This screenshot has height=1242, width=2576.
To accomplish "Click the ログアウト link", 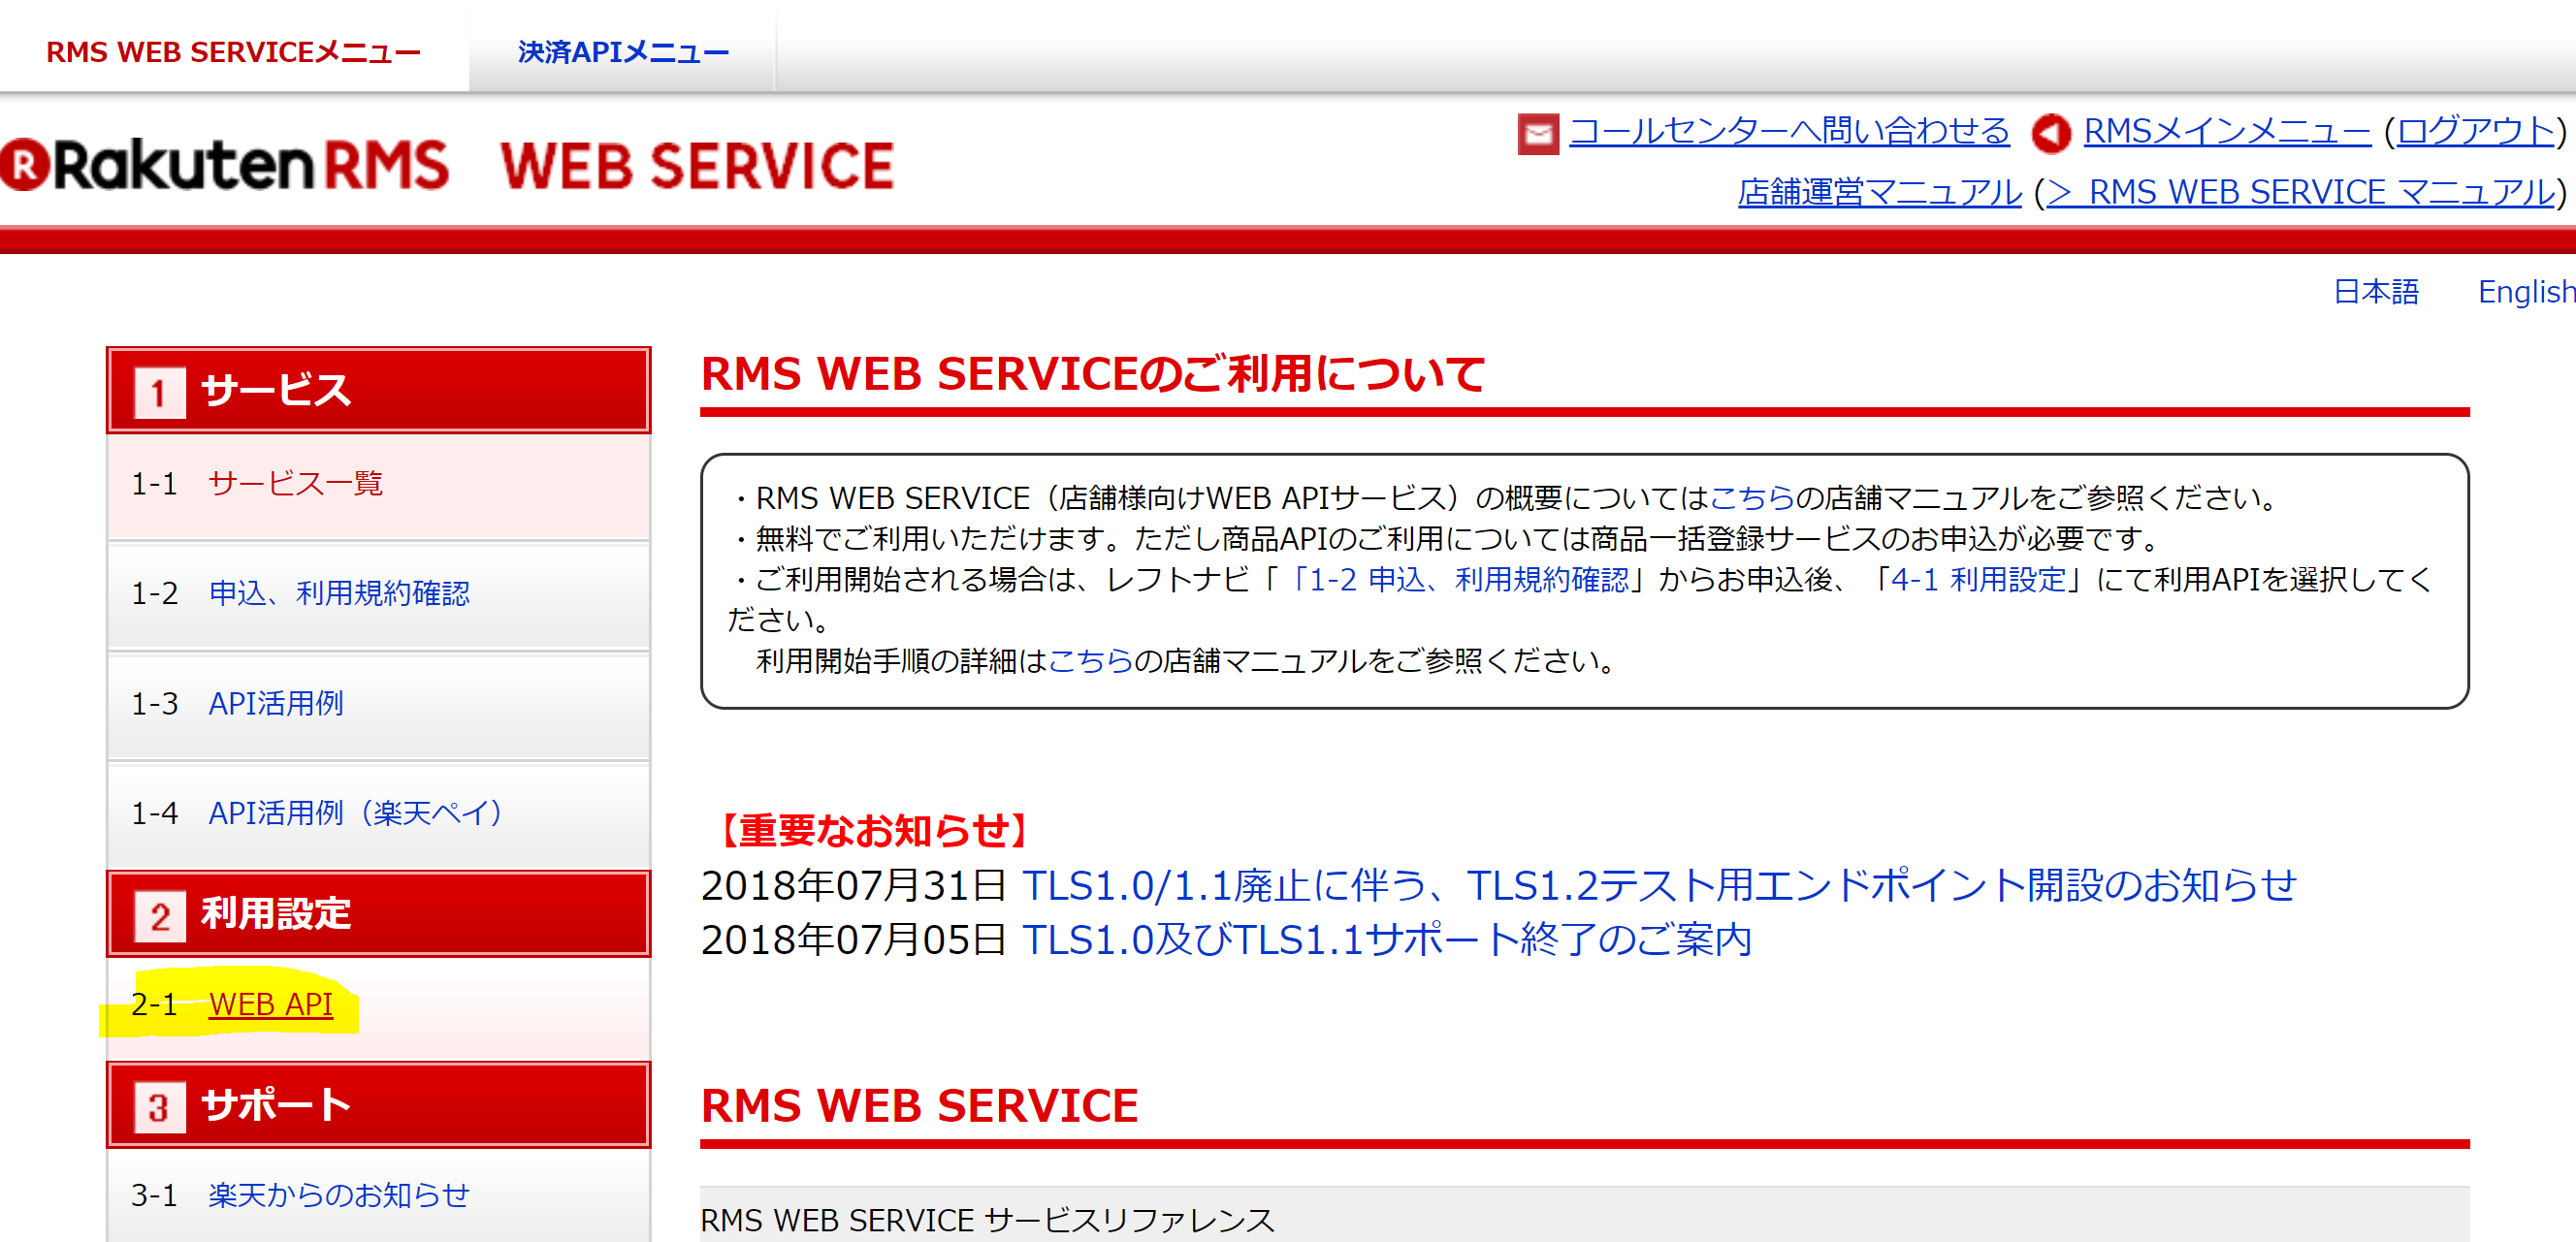I will click(x=2474, y=131).
